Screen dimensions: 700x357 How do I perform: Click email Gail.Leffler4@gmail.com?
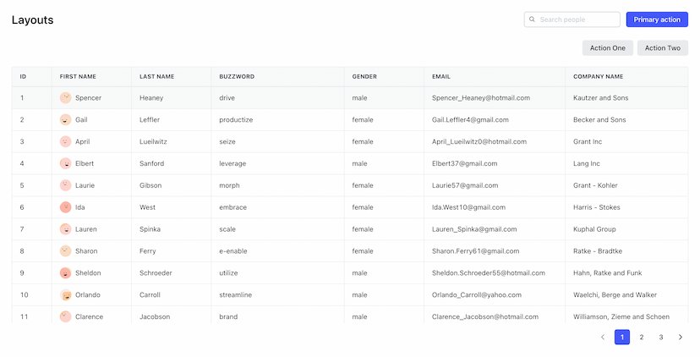pyautogui.click(x=470, y=120)
